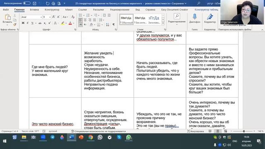Click the title bar Search magnifier icon
This screenshot has width=265, height=149.
tap(199, 3)
